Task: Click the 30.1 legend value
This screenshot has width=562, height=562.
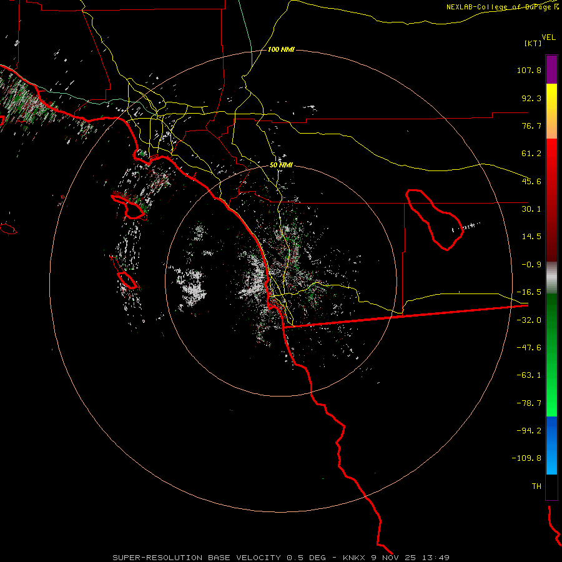Action: pyautogui.click(x=531, y=209)
